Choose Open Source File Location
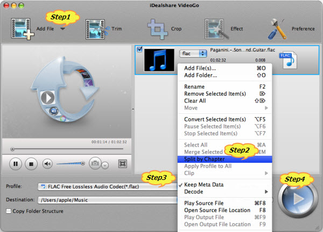The height and width of the screenshot is (232, 323). click(224, 210)
